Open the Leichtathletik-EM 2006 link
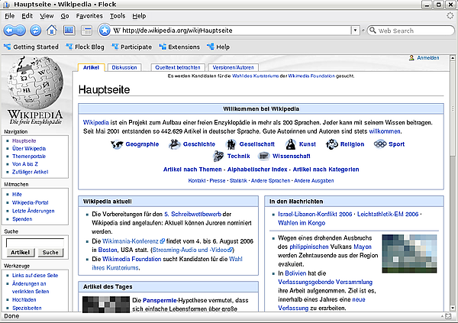Image resolution: width=458 pixels, height=323 pixels. pos(388,215)
